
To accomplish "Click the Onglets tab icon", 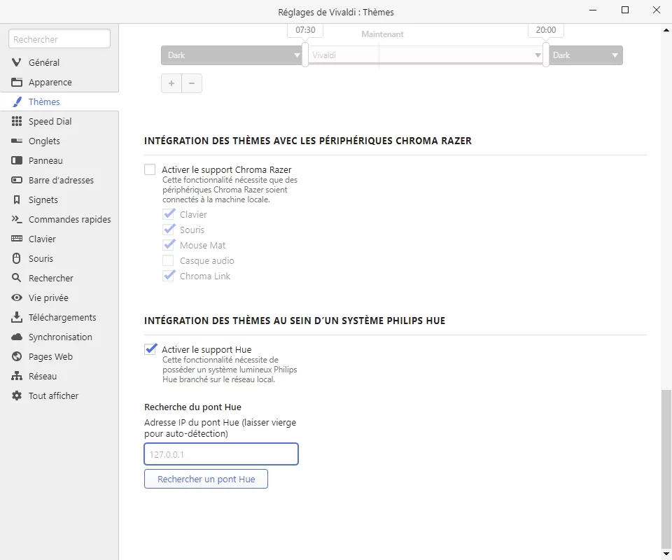I will 17,141.
